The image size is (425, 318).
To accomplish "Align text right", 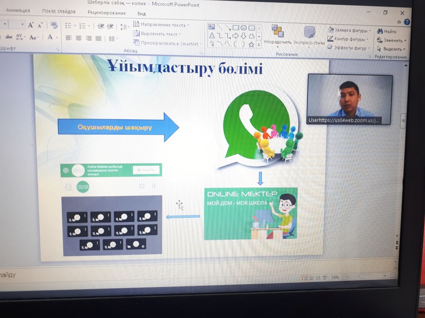I will coord(89,38).
